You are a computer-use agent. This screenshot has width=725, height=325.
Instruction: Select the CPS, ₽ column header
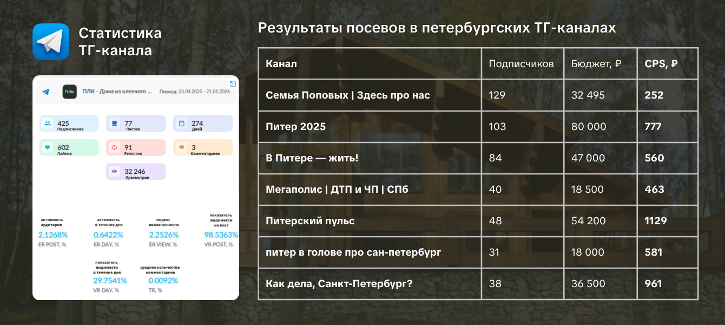pyautogui.click(x=661, y=63)
